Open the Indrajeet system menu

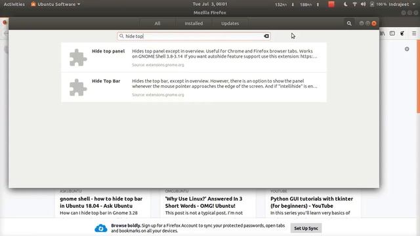coord(402,5)
